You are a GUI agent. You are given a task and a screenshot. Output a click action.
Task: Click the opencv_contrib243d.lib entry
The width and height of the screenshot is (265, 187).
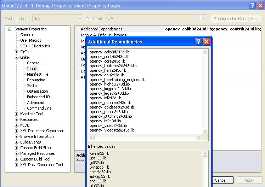click(x=109, y=57)
